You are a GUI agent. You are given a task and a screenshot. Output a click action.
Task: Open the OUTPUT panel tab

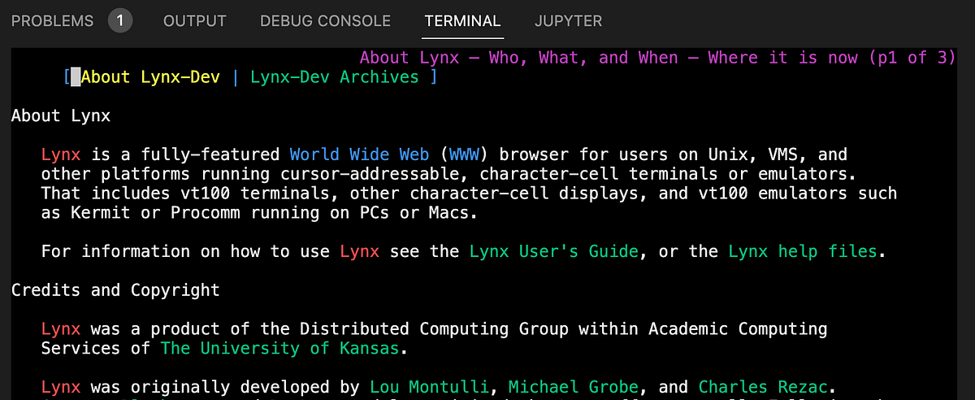point(195,21)
